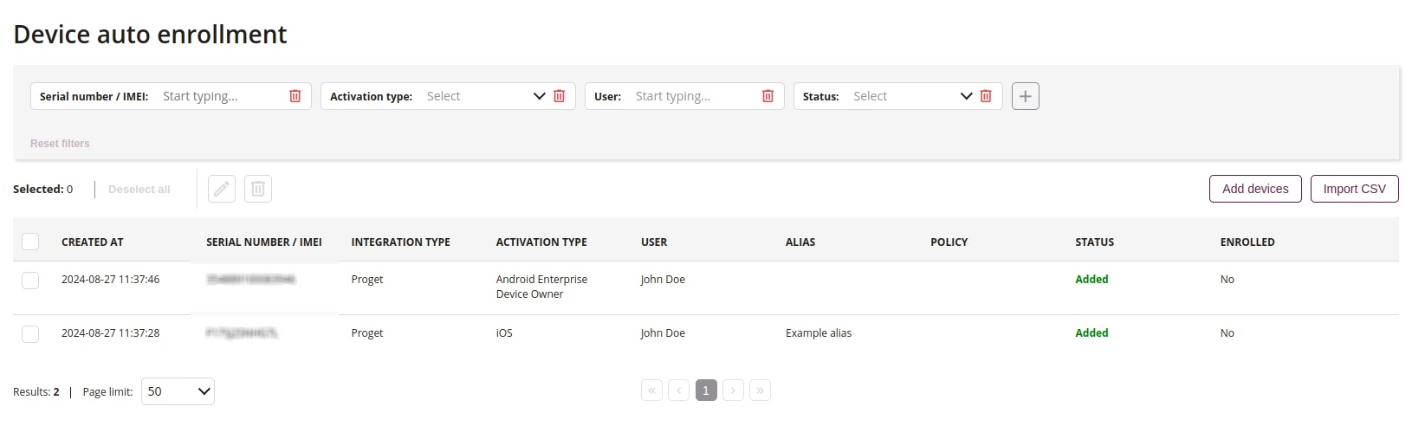
Task: Click the Import CSV button
Action: 1354,189
